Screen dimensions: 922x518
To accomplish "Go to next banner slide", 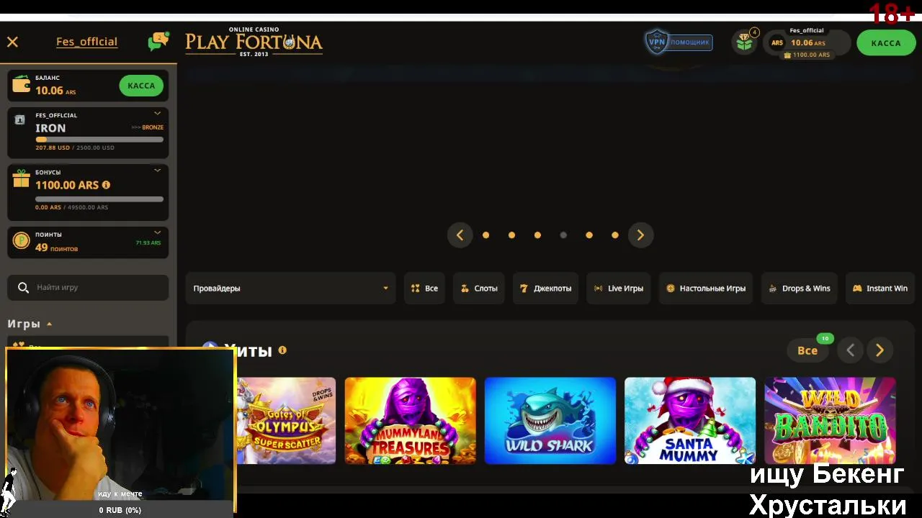I will pos(640,235).
